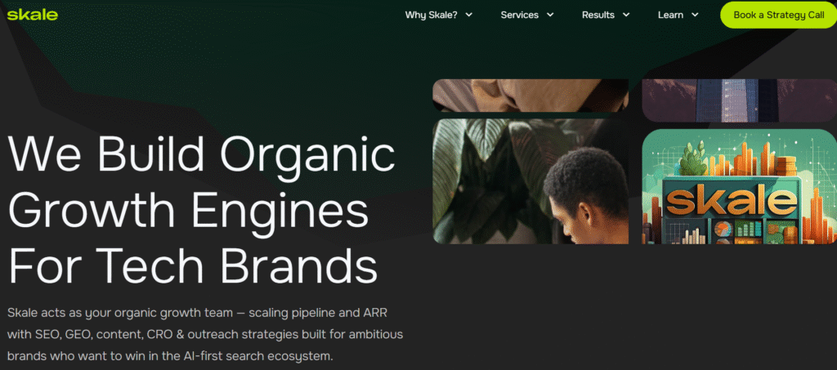Click the We Build Organic Growth Engines headline

[x=201, y=212]
